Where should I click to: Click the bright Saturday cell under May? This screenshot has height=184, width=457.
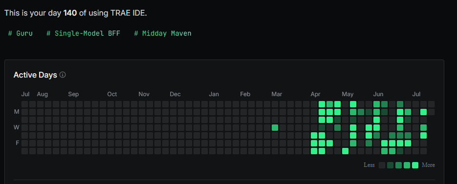click(x=346, y=151)
